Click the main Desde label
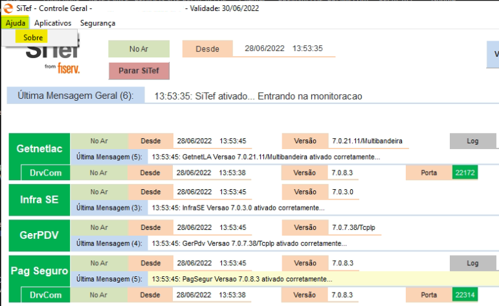 tap(208, 49)
